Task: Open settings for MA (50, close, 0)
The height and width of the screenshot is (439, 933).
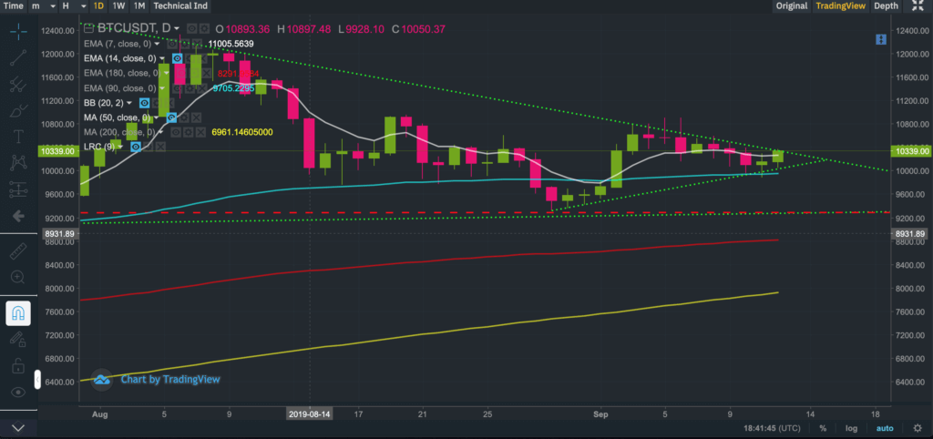Action: pyautogui.click(x=184, y=117)
